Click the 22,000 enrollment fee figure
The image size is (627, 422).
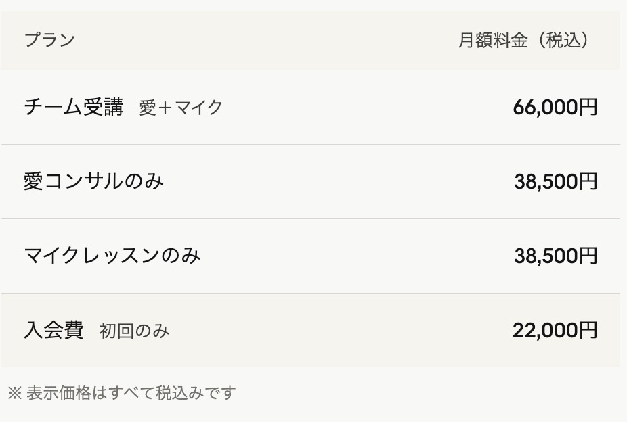tap(546, 330)
